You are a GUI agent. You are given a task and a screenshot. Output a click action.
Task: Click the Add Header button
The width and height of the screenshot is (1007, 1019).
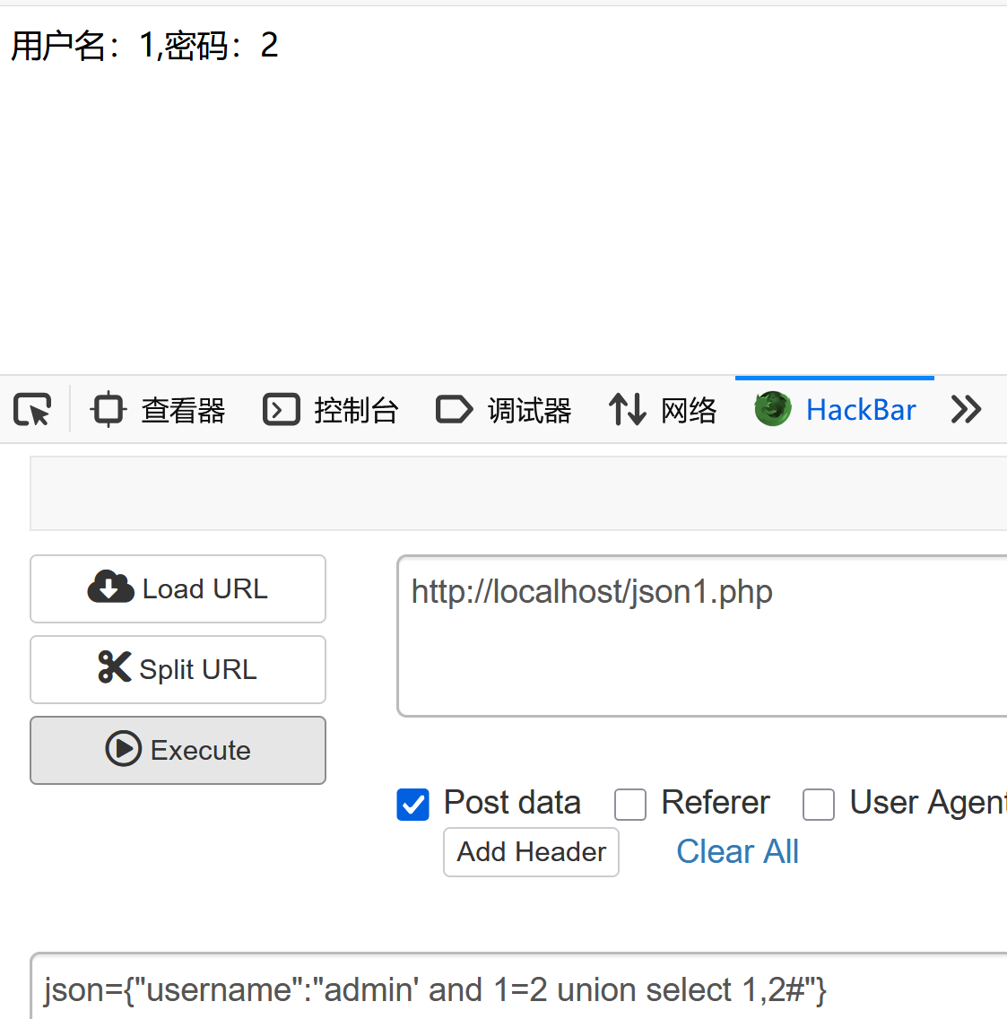pyautogui.click(x=532, y=852)
